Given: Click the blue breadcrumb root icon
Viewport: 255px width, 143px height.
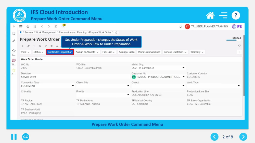Looking at the screenshot, I should 21,33.
